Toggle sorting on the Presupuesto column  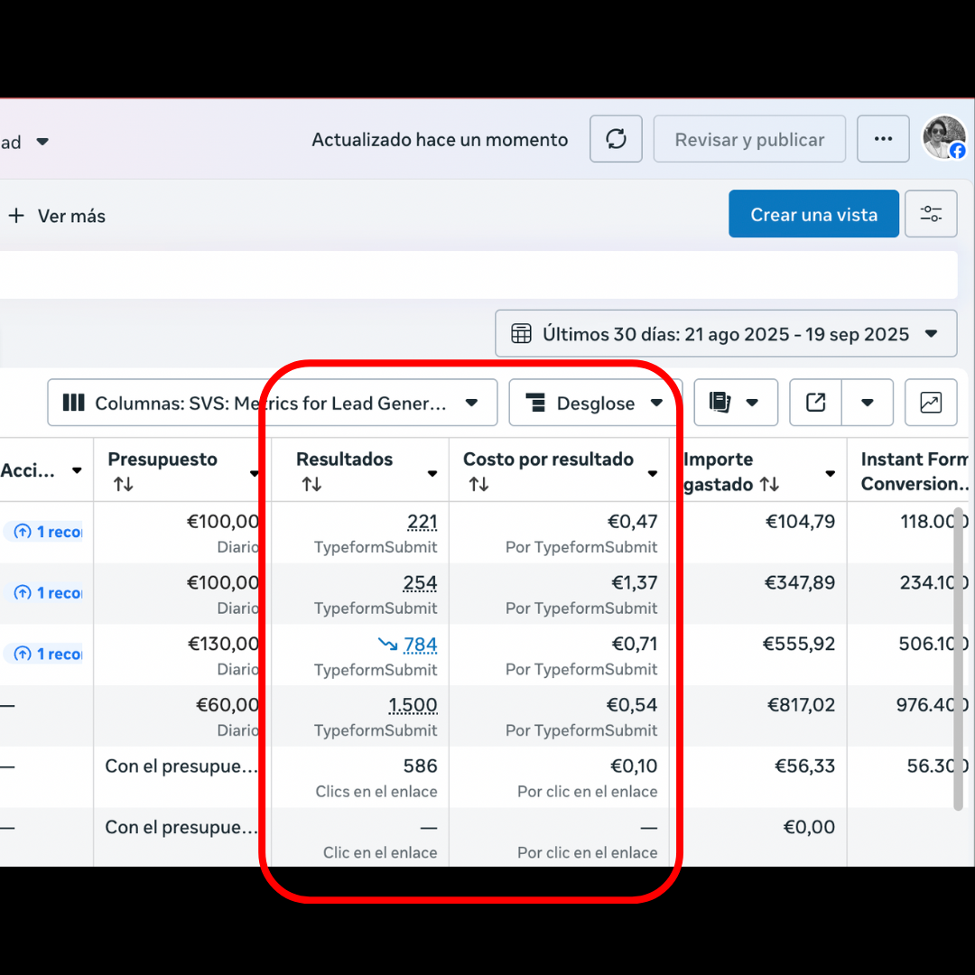[x=124, y=483]
